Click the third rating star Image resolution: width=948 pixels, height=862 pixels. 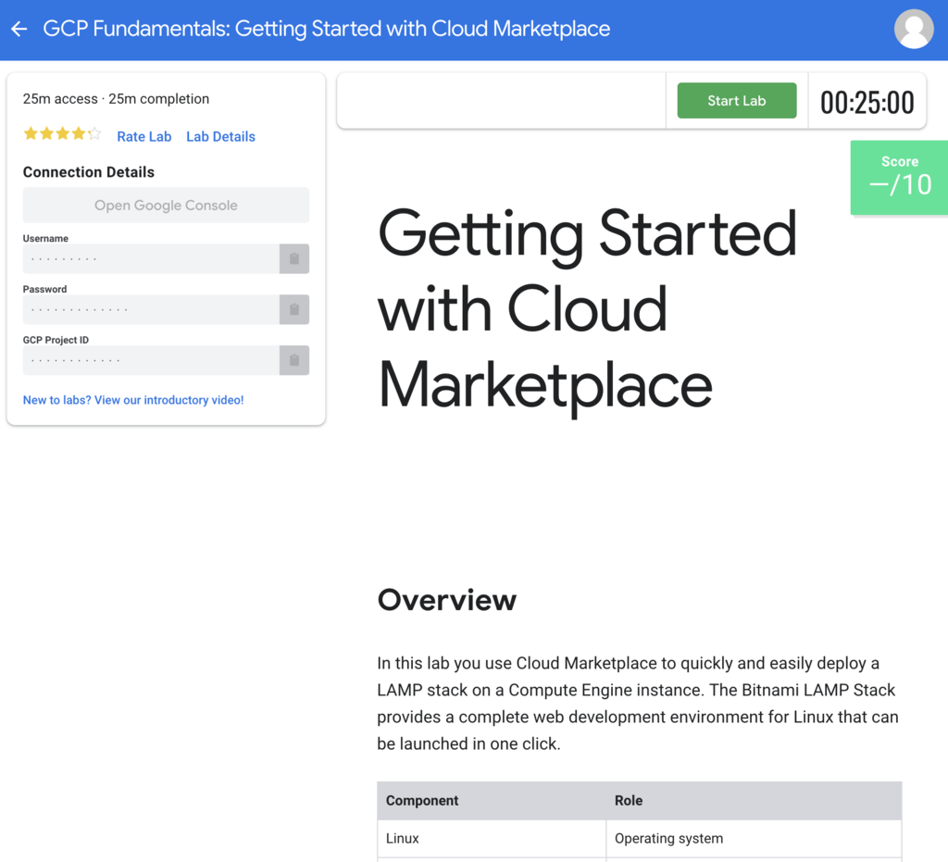click(62, 133)
